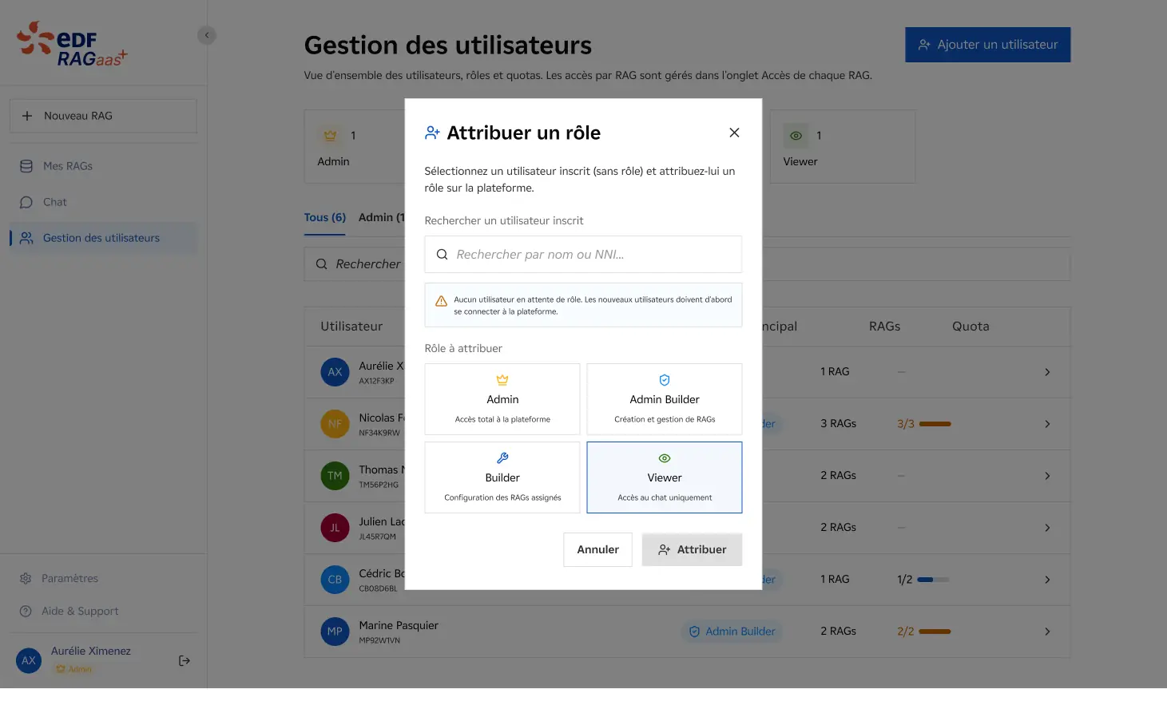Screen dimensions: 1167x709
Task: Click the wrench icon on Builder card
Action: pos(502,458)
